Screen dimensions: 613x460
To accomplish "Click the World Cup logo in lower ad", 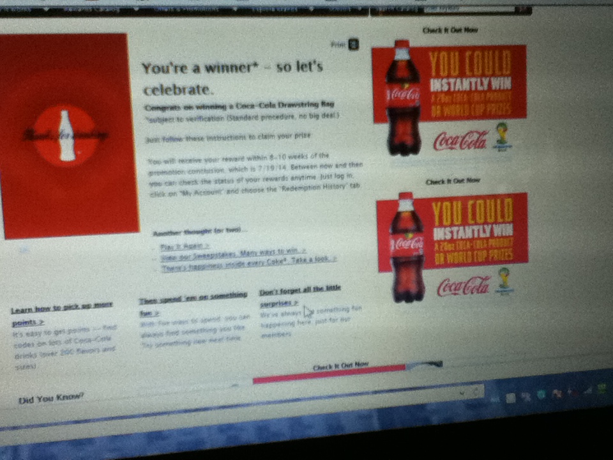I will point(505,281).
